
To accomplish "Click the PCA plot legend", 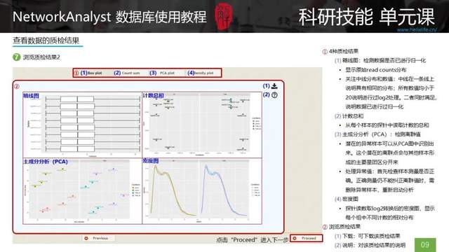I will coord(135,190).
